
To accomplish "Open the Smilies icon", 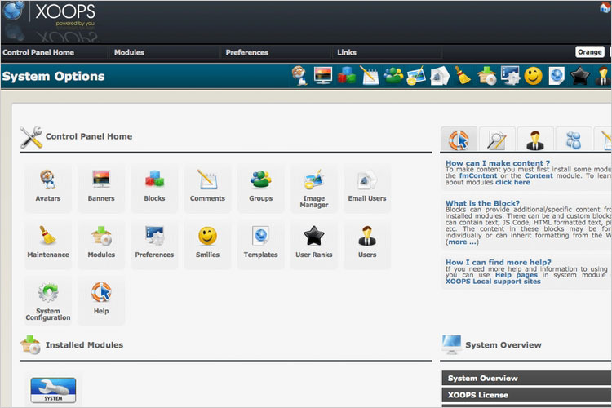I will [207, 242].
